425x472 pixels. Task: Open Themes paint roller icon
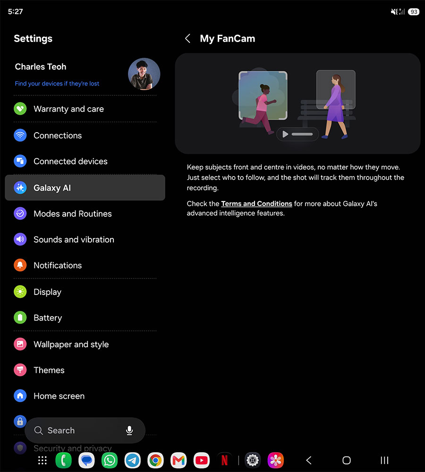20,370
